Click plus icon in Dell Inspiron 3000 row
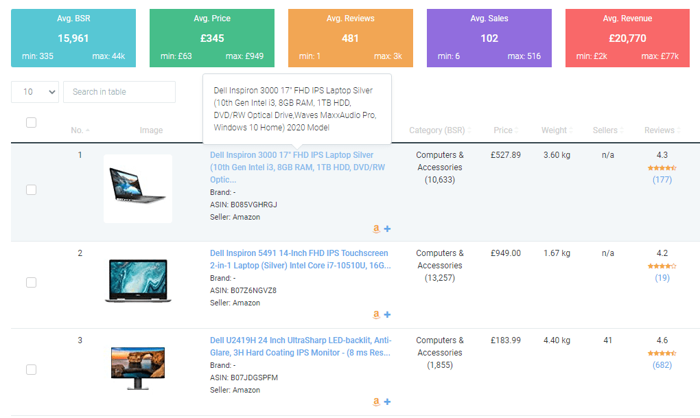This screenshot has height=418, width=700. click(388, 229)
